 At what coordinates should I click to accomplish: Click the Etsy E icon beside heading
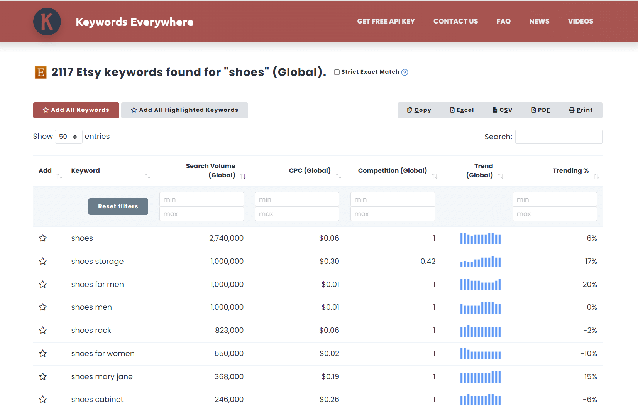41,72
